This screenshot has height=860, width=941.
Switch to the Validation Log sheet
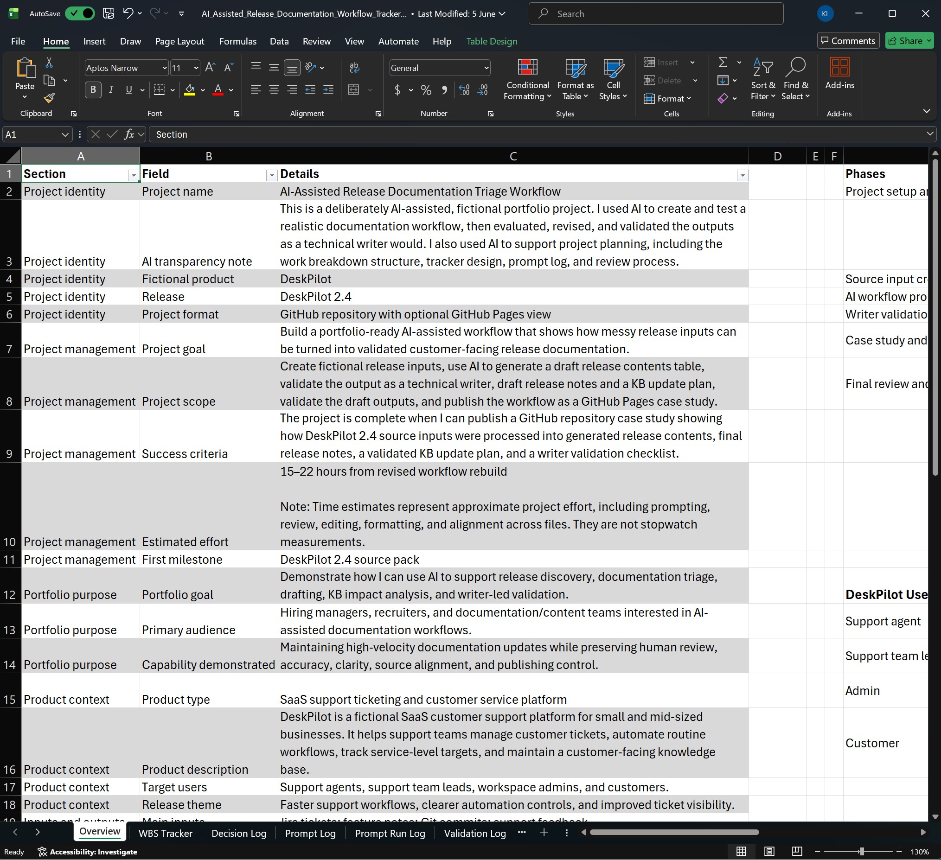pos(475,833)
